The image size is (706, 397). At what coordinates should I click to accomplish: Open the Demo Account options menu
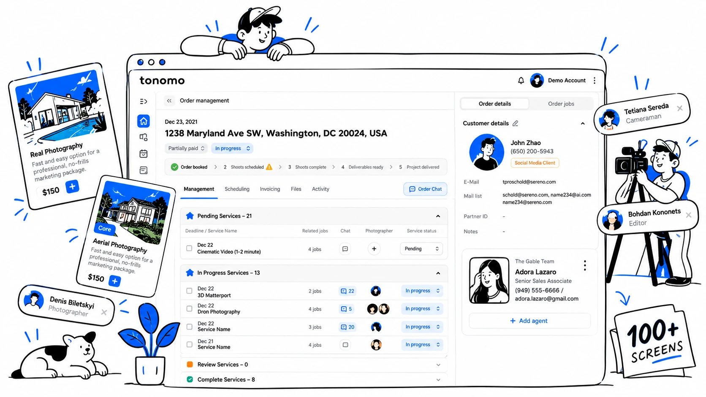pyautogui.click(x=595, y=81)
